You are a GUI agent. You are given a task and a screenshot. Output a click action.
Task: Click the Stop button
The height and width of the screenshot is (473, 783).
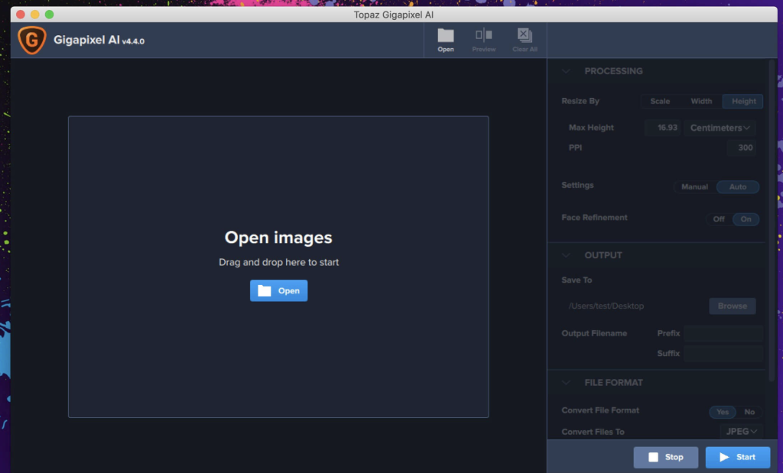tap(666, 457)
